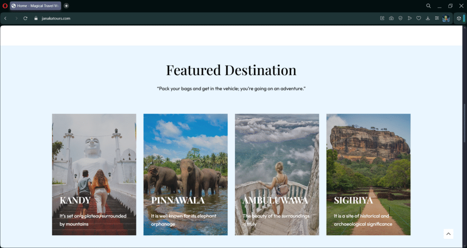Viewport: 467px width, 248px height.
Task: Open the snapshot camera tool
Action: point(391,18)
